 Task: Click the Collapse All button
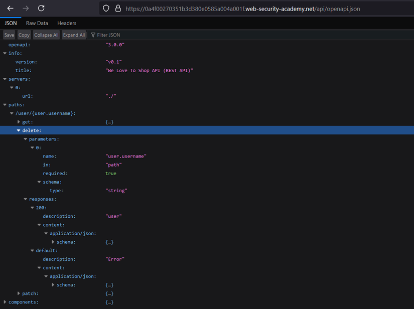click(46, 35)
